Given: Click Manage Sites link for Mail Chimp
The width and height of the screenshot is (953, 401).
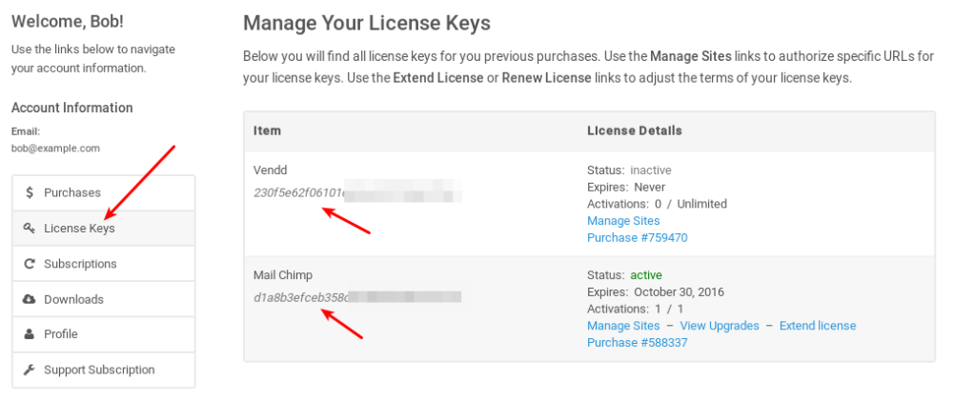Looking at the screenshot, I should pyautogui.click(x=623, y=326).
